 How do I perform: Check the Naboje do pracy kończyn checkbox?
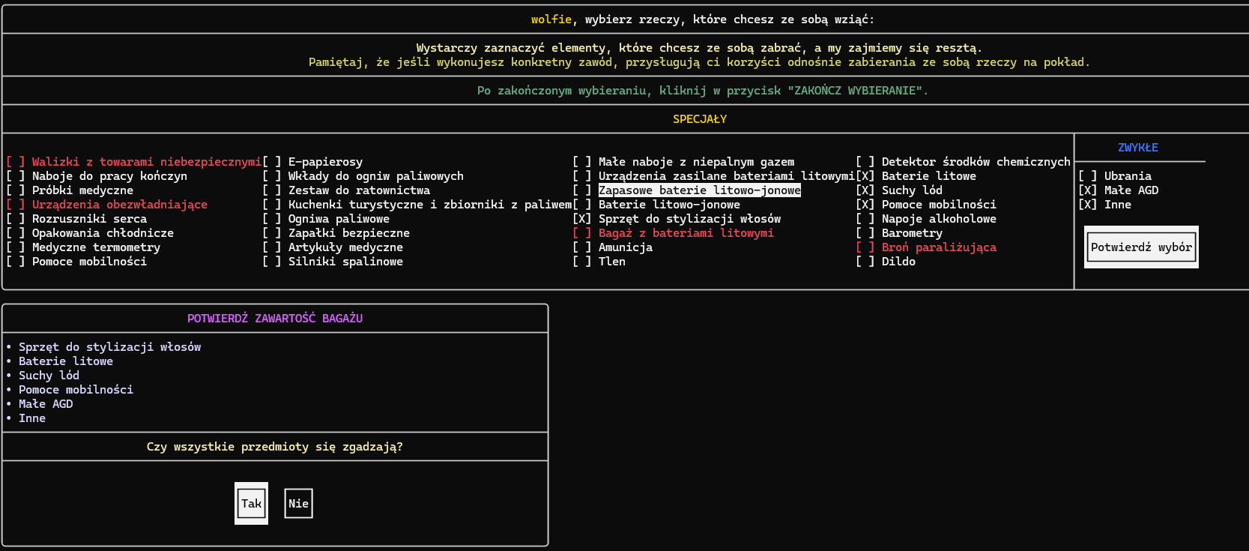pyautogui.click(x=15, y=176)
